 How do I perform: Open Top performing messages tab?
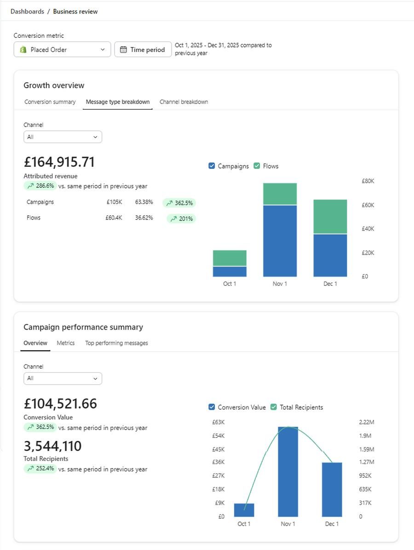point(116,343)
